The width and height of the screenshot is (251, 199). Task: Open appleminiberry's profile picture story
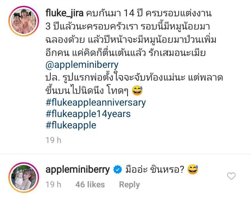coord(24,177)
